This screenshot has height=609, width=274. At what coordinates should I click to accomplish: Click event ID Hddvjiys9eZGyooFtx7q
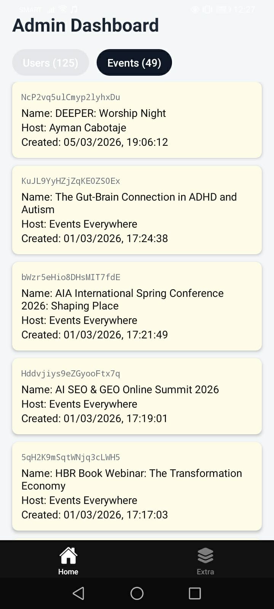(x=71, y=374)
